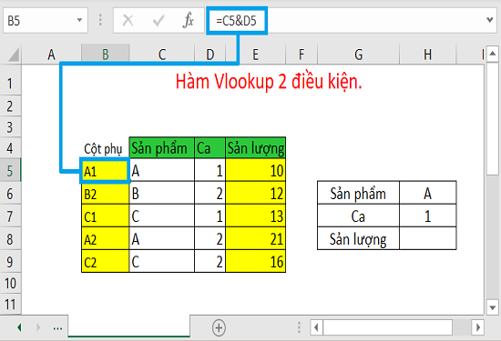The width and height of the screenshot is (501, 341).
Task: Select cell containing B2
Action: pyautogui.click(x=105, y=194)
